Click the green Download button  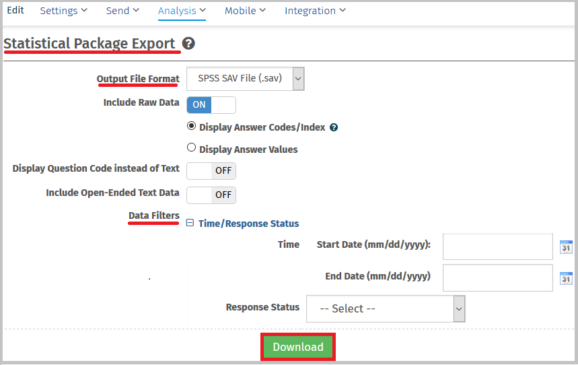pyautogui.click(x=298, y=347)
